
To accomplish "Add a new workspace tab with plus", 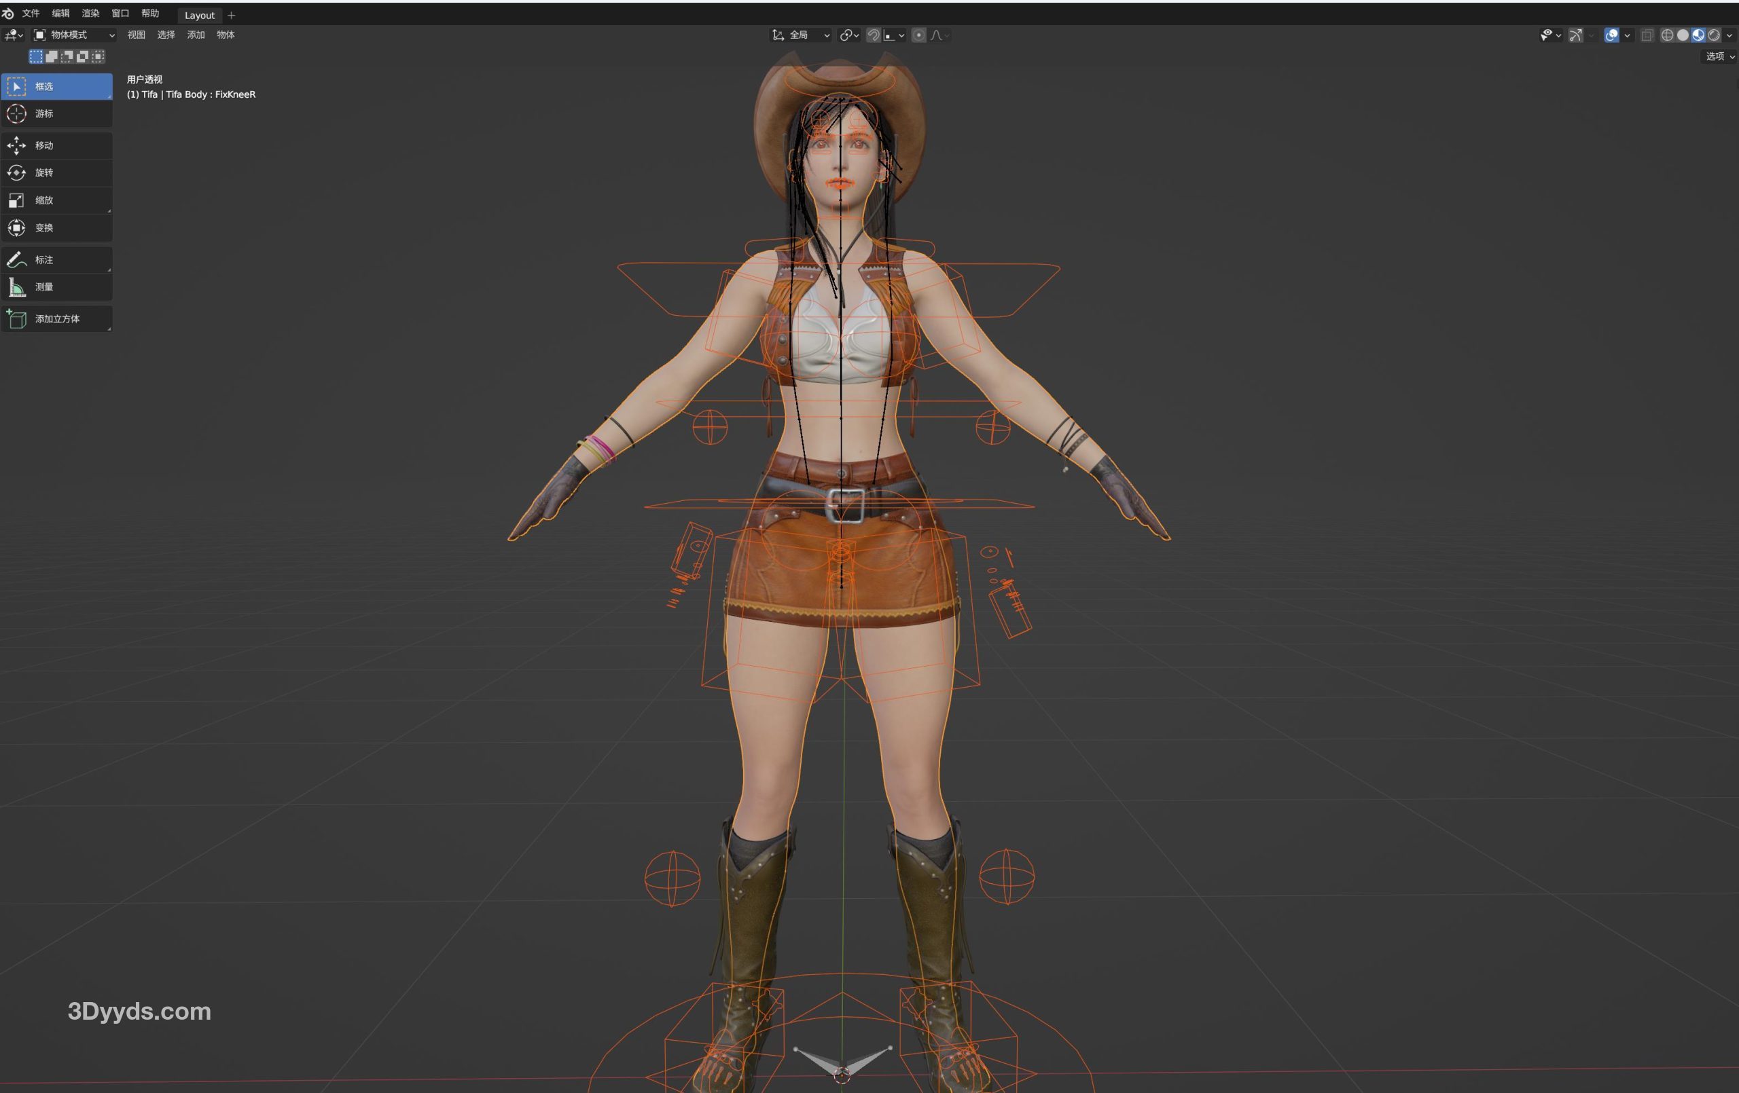I will pyautogui.click(x=231, y=15).
